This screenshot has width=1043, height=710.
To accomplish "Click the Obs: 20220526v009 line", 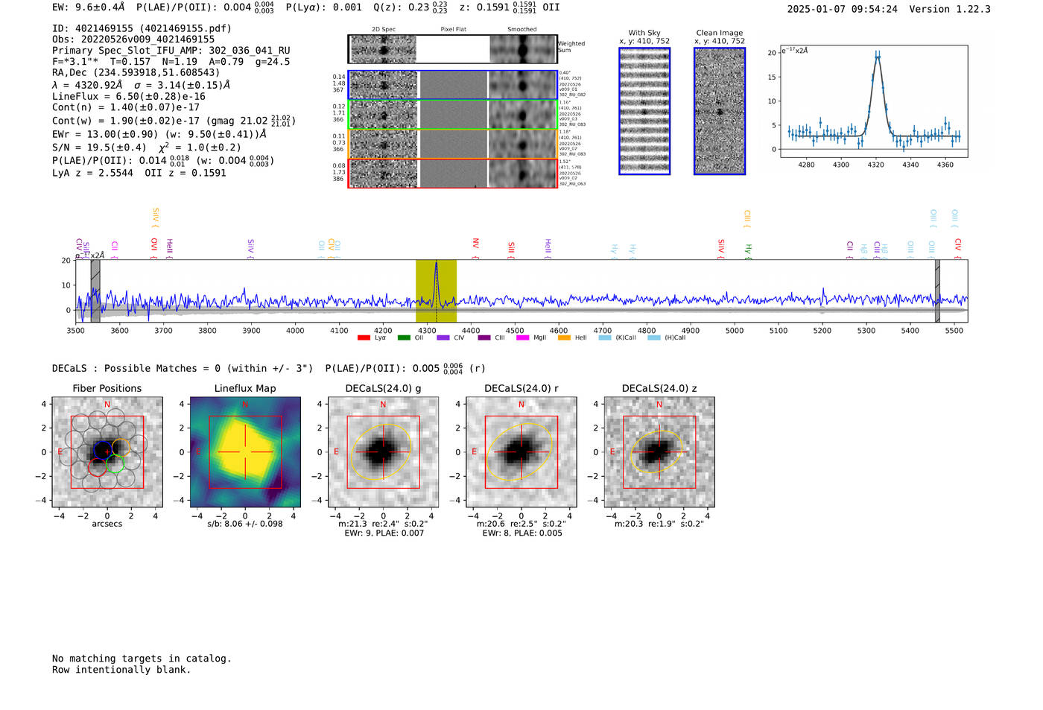I will coord(133,39).
